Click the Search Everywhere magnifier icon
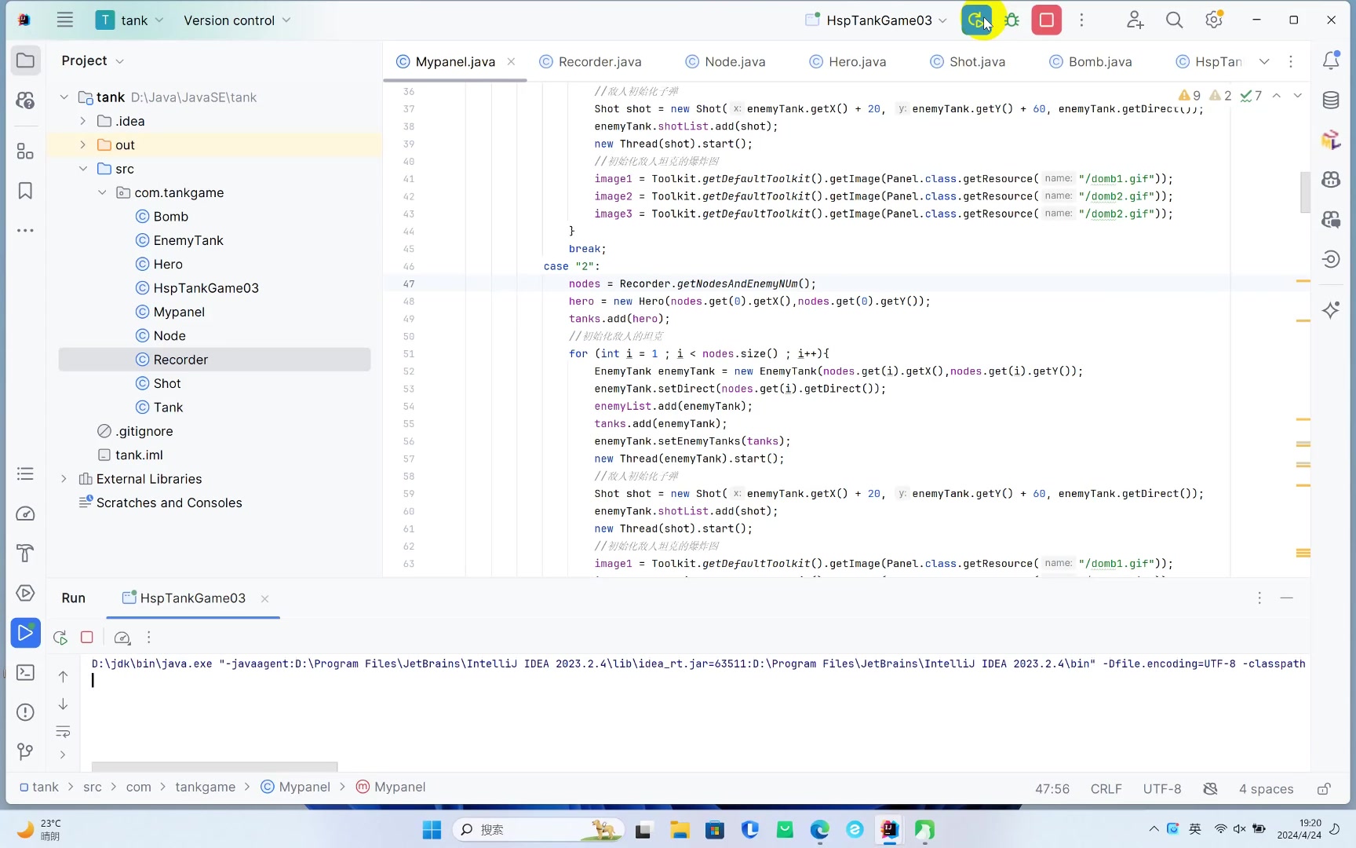Screen dimensions: 1356x848 [x=1174, y=20]
